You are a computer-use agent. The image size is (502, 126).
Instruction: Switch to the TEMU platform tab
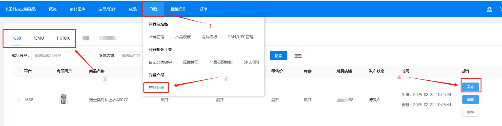[x=38, y=38]
